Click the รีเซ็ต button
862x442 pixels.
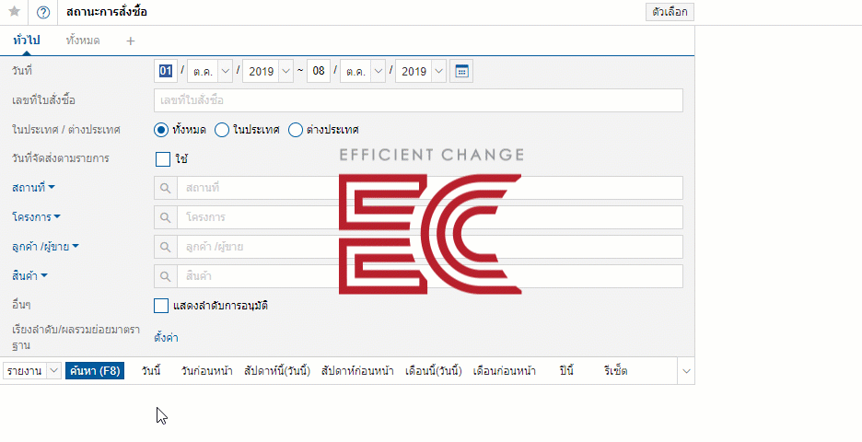615,371
